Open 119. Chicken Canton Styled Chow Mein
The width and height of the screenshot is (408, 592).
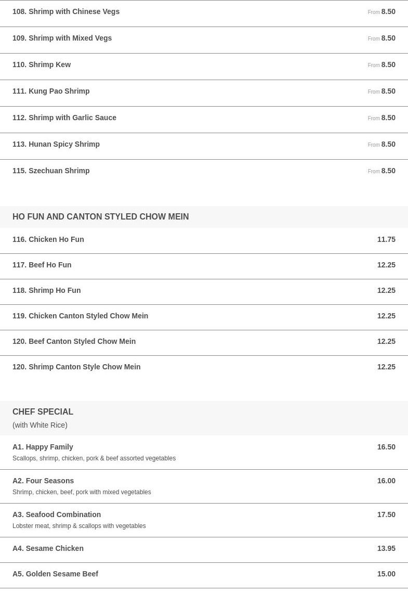[204, 317]
